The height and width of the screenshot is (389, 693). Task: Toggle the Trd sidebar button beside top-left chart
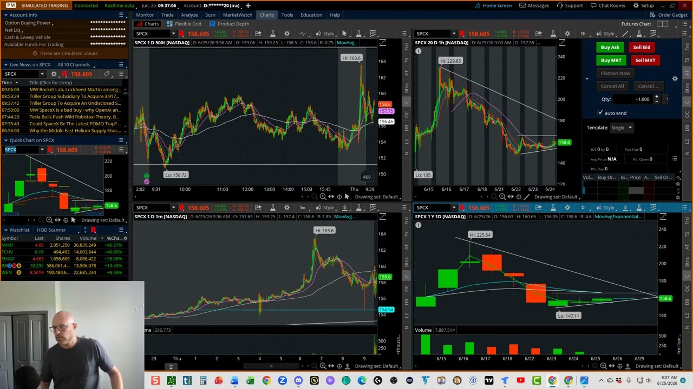tap(407, 47)
